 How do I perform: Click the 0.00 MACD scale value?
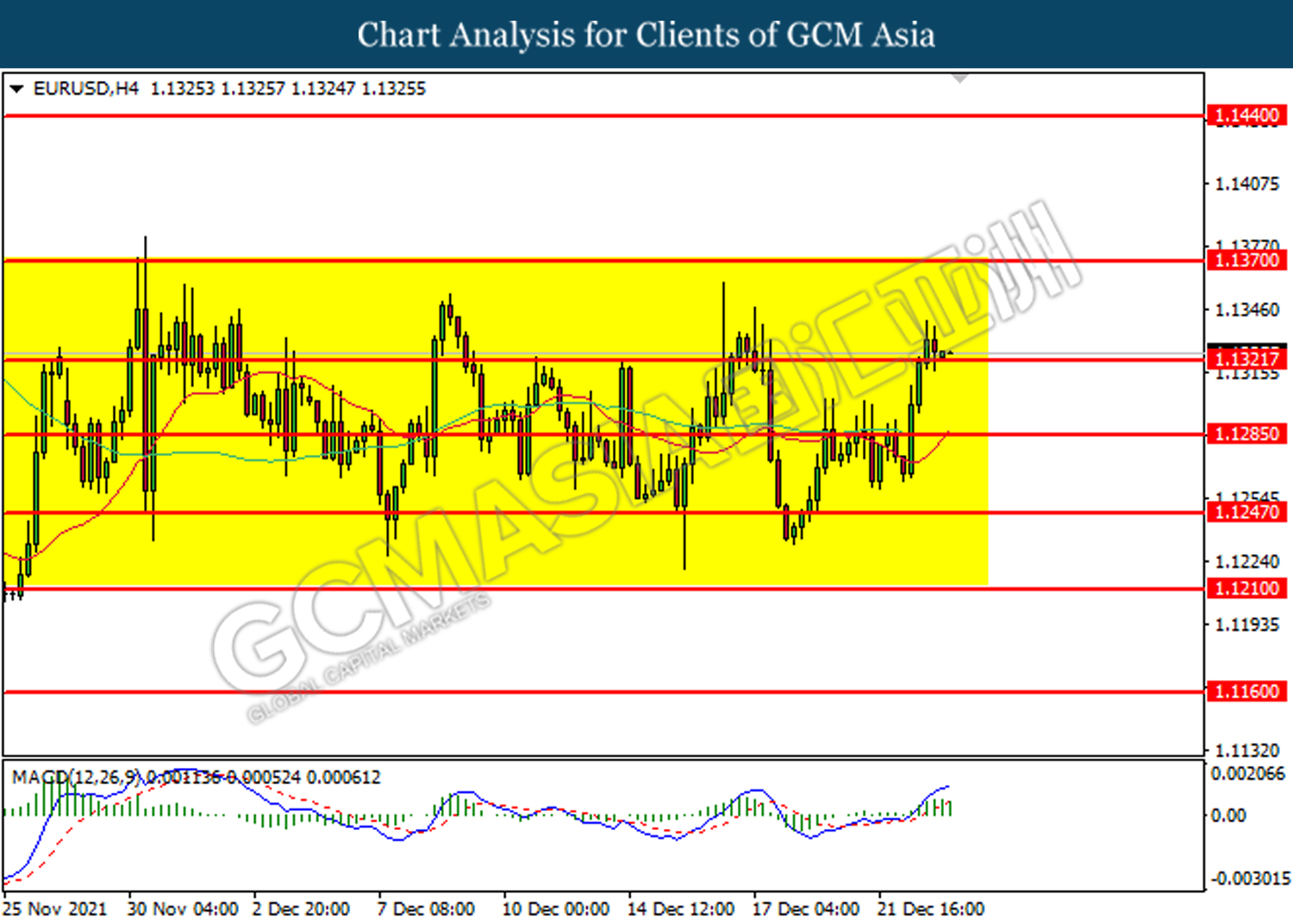pyautogui.click(x=1227, y=815)
